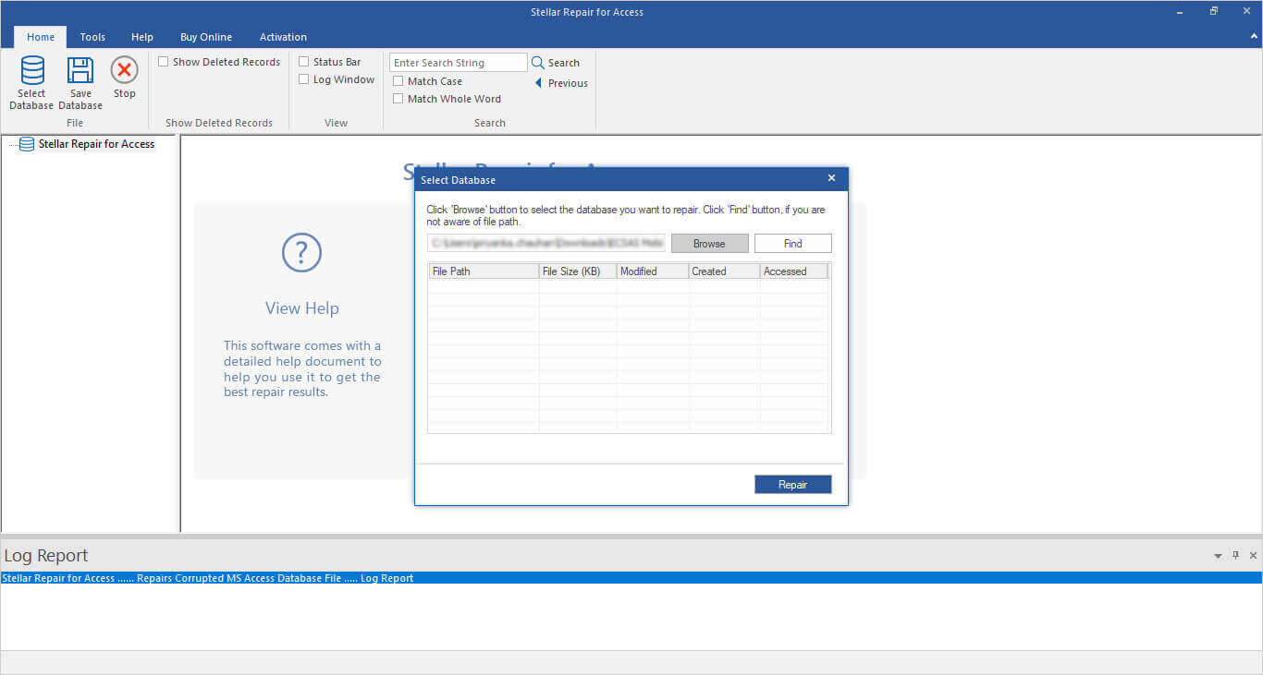This screenshot has height=675, width=1263.
Task: Toggle the Status Bar checkbox
Action: [304, 62]
